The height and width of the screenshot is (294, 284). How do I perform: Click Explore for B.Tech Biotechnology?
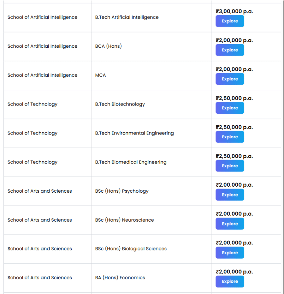point(229,108)
